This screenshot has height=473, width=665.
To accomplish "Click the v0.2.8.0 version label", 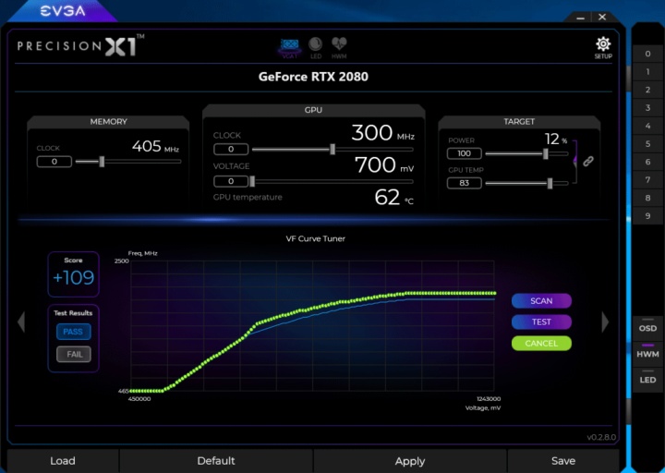I will (601, 437).
